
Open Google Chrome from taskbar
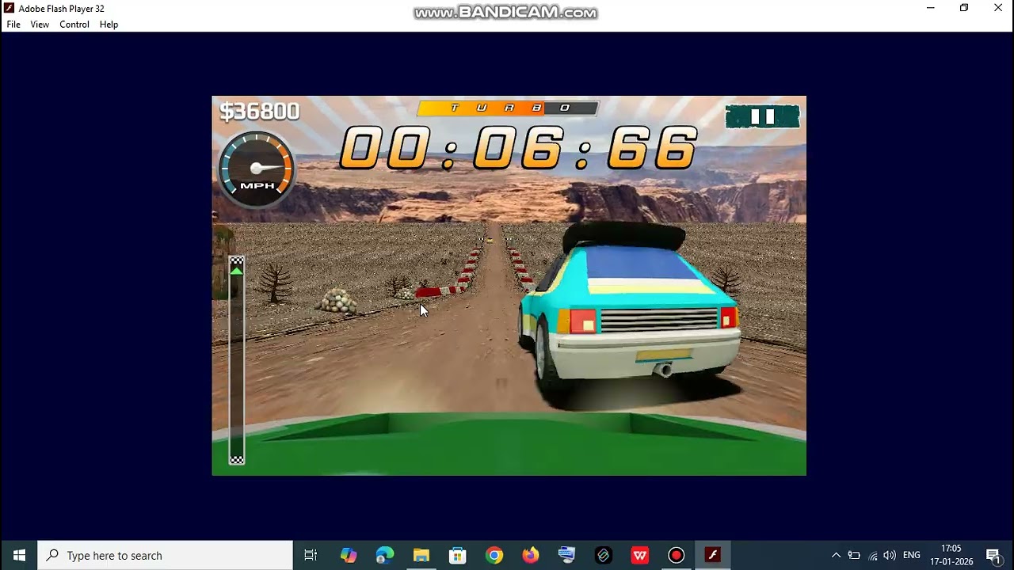(494, 555)
